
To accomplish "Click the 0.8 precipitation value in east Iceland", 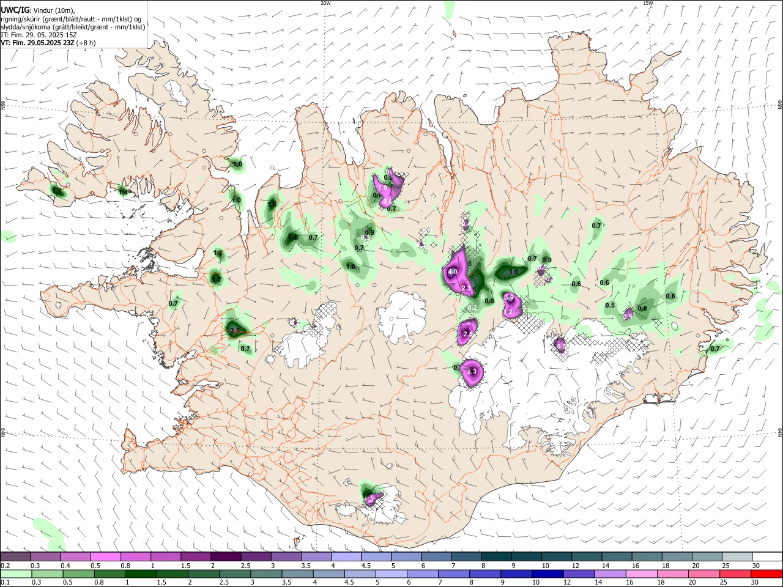I will 642,309.
